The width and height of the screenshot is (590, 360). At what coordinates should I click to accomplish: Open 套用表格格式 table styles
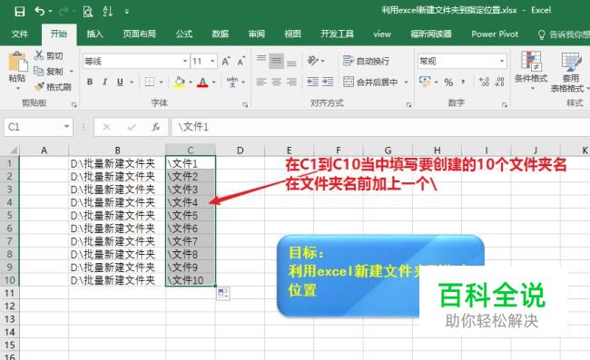[570, 72]
